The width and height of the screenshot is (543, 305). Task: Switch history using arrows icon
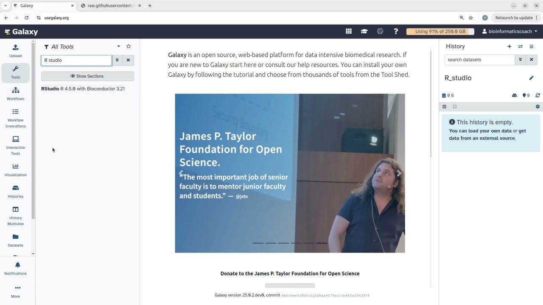click(x=521, y=47)
